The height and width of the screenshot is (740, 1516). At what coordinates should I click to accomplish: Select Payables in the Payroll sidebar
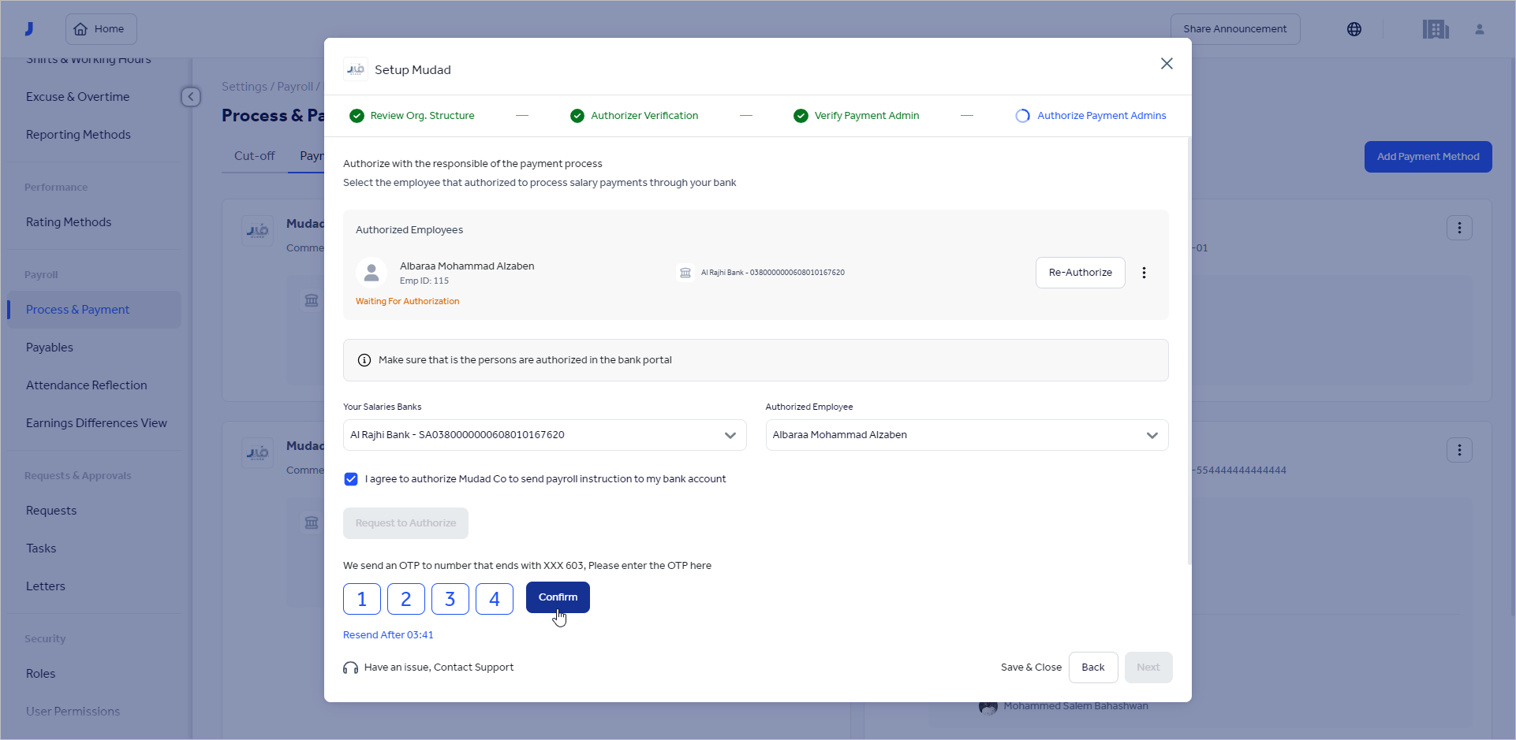click(49, 347)
